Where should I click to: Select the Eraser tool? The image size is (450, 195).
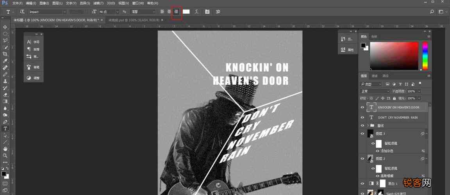5,95
